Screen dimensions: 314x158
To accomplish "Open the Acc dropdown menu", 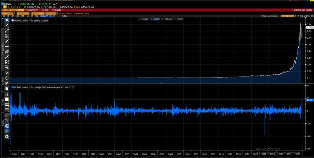I will (47, 10).
